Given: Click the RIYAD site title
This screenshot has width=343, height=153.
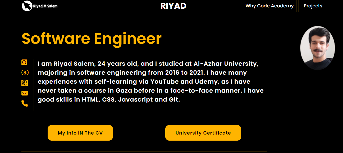Looking at the screenshot, I should click(173, 6).
